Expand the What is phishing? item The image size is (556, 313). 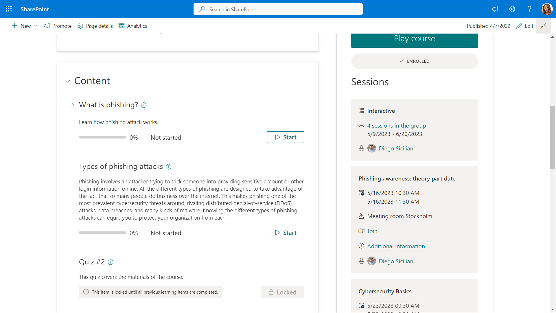[x=73, y=105]
